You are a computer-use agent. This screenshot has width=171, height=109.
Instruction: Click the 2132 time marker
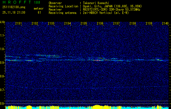[35, 23]
